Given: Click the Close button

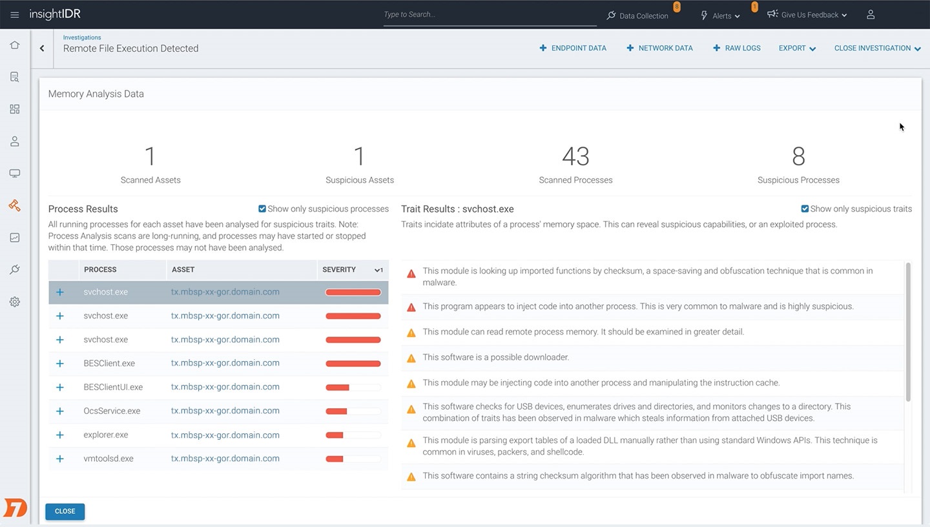Looking at the screenshot, I should pyautogui.click(x=65, y=511).
